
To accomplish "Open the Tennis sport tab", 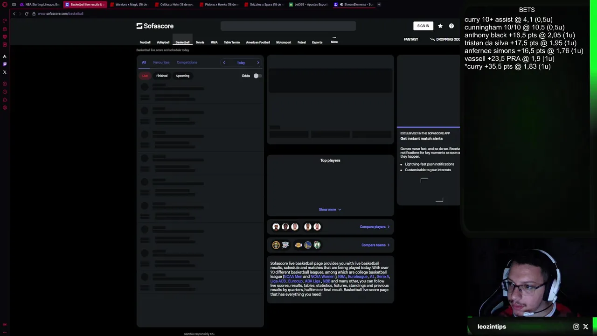I will click(200, 42).
